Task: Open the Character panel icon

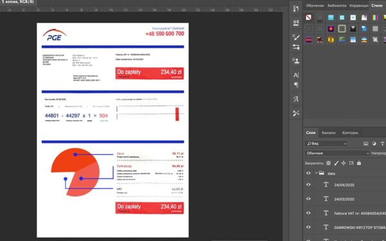Action: [296, 75]
